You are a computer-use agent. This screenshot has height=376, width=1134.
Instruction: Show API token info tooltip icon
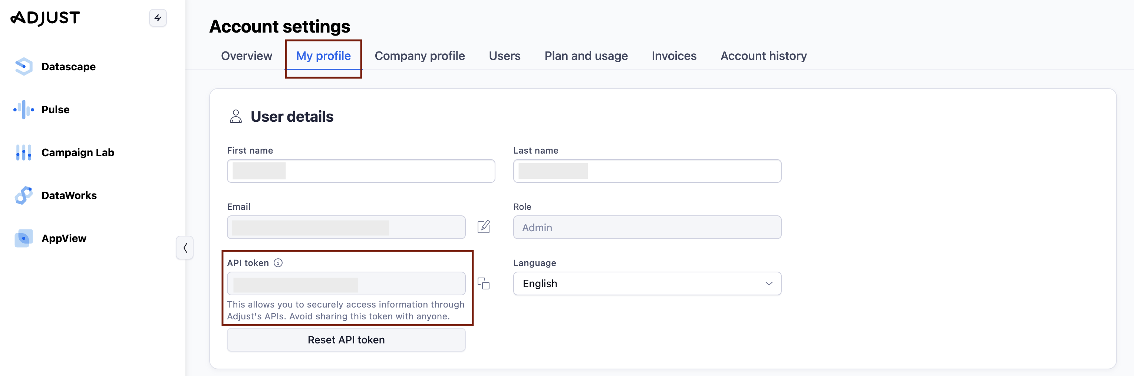point(278,263)
